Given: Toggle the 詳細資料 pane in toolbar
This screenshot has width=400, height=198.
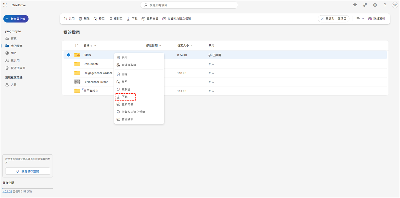Looking at the screenshot, I should 377,19.
